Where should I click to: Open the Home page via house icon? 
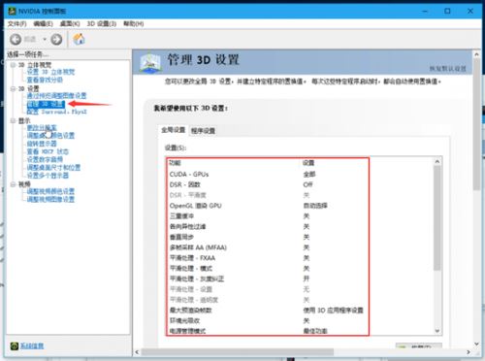79,39
